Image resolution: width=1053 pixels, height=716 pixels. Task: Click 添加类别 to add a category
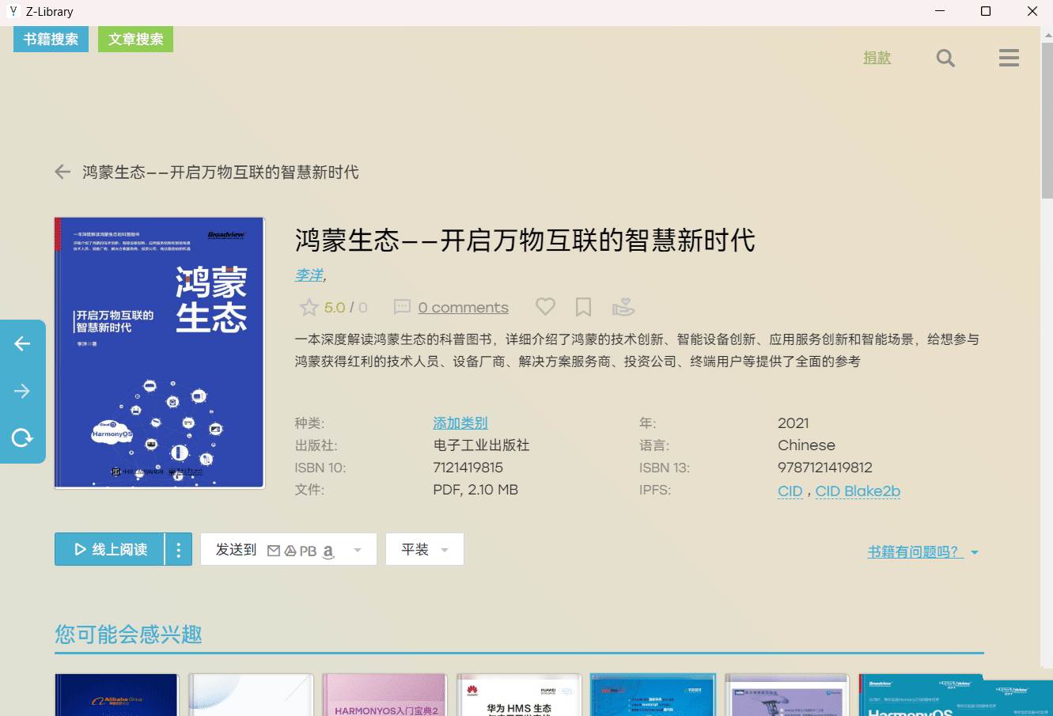tap(460, 422)
